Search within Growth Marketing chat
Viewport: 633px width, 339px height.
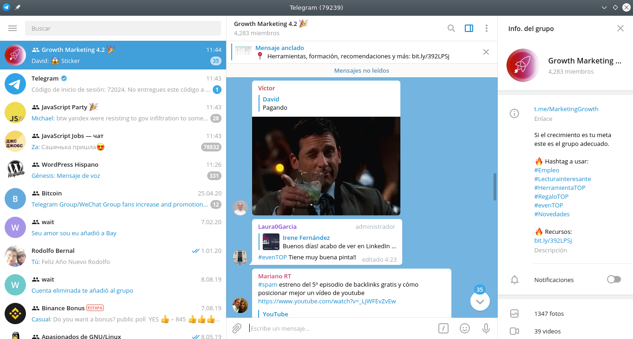point(451,28)
